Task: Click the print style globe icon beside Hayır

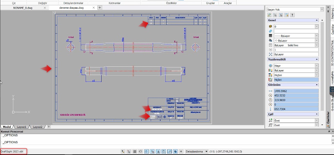Action: [271, 66]
